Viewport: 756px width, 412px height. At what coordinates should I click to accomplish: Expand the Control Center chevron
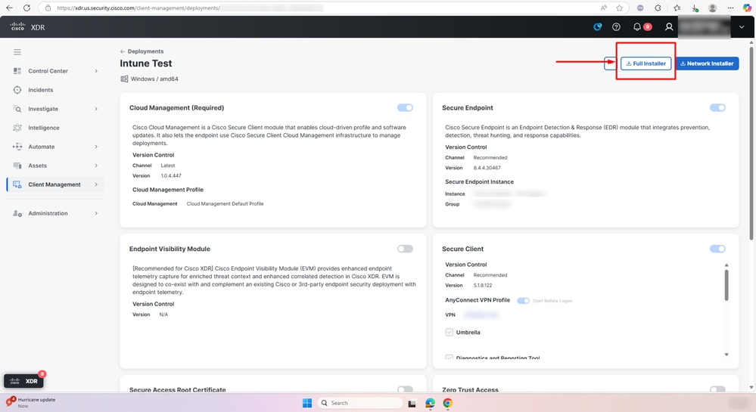tap(96, 71)
